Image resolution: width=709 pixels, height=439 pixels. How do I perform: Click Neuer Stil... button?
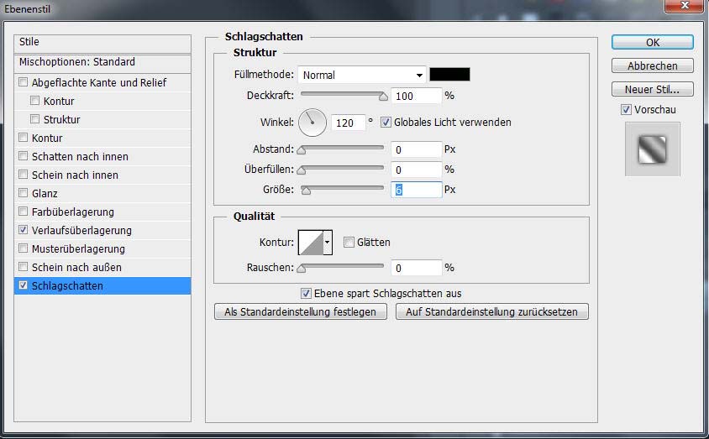[x=652, y=90]
